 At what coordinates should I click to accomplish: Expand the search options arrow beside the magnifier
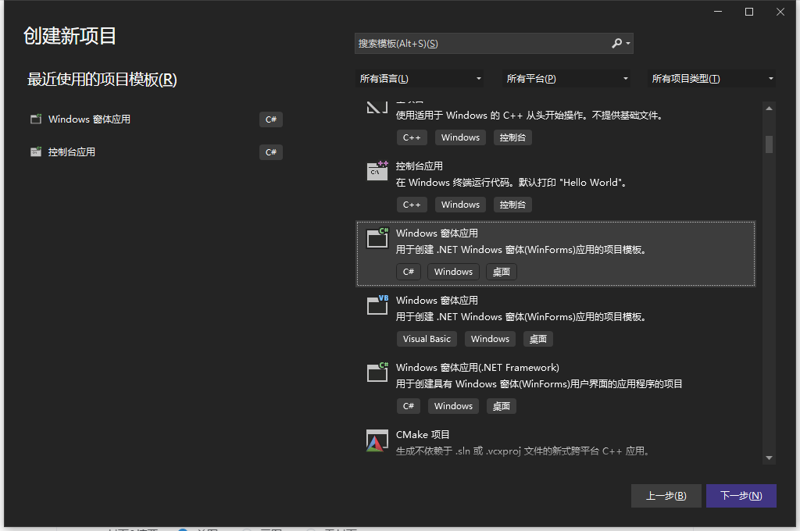628,44
